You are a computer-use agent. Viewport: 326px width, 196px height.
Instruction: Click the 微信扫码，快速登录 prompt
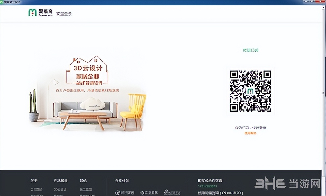(250, 128)
